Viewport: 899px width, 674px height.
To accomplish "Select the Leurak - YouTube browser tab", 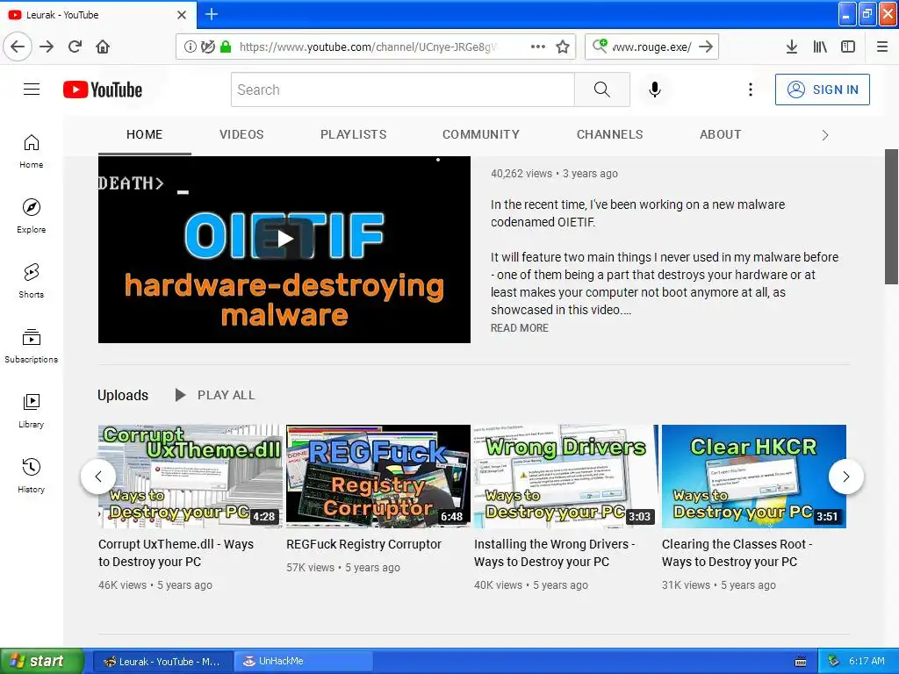I will click(97, 14).
